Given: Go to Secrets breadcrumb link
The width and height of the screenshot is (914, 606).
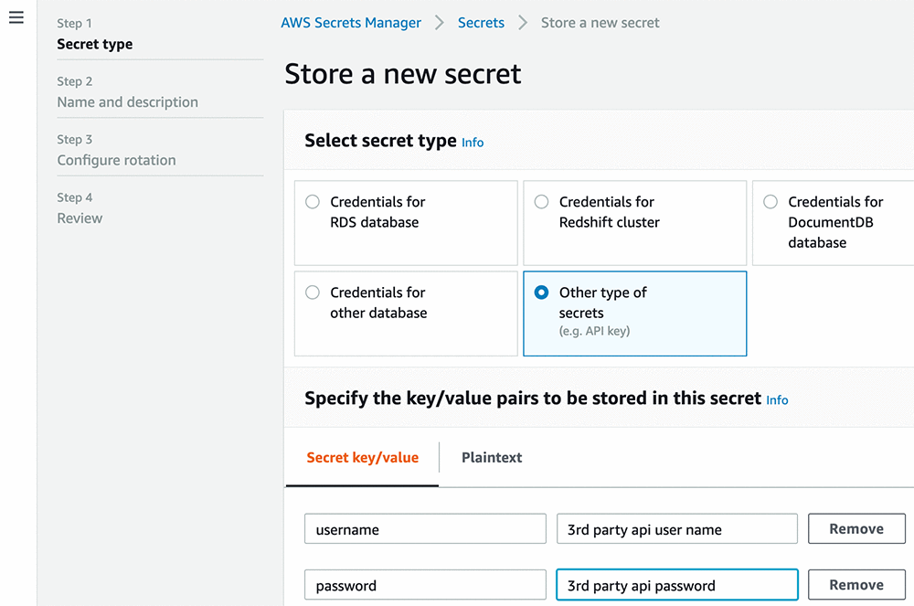Looking at the screenshot, I should click(x=481, y=23).
